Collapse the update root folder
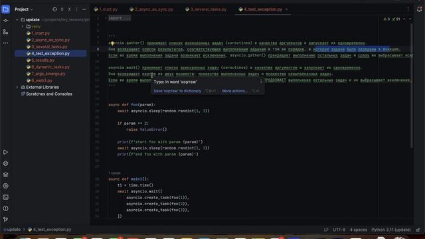This screenshot has width=425, height=239. tap(17, 20)
